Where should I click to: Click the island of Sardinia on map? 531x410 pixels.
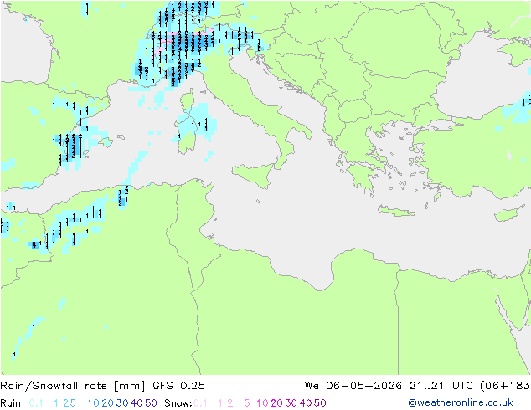point(186,134)
